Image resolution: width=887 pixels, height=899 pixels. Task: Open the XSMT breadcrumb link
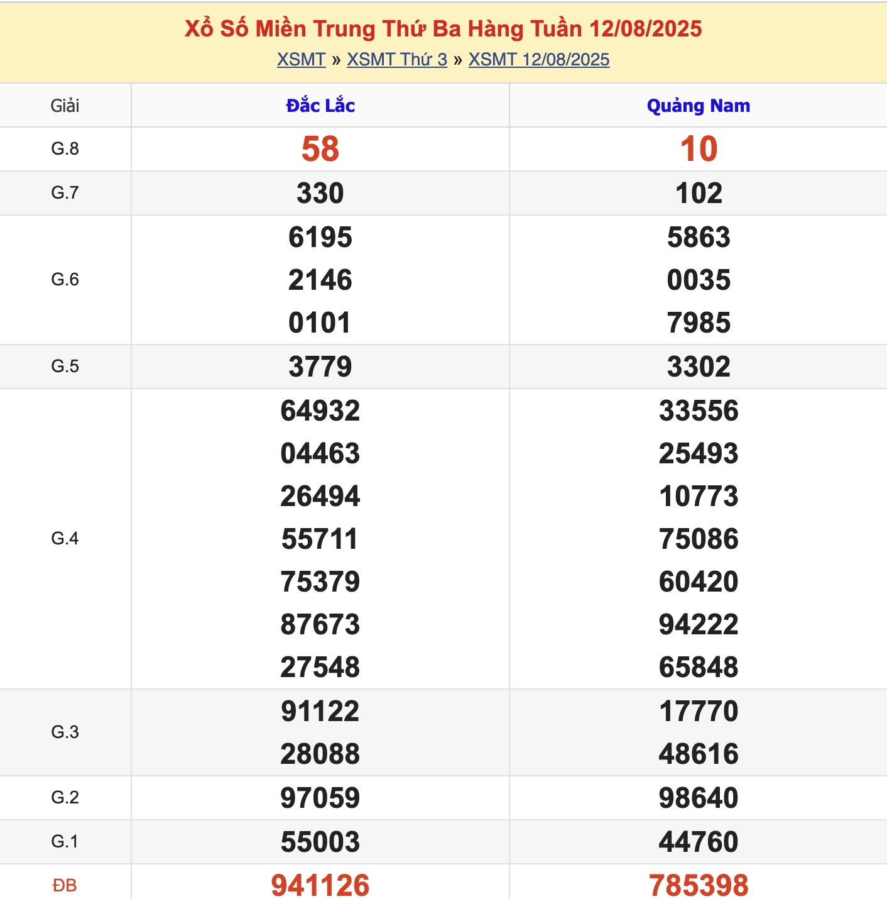click(x=301, y=60)
